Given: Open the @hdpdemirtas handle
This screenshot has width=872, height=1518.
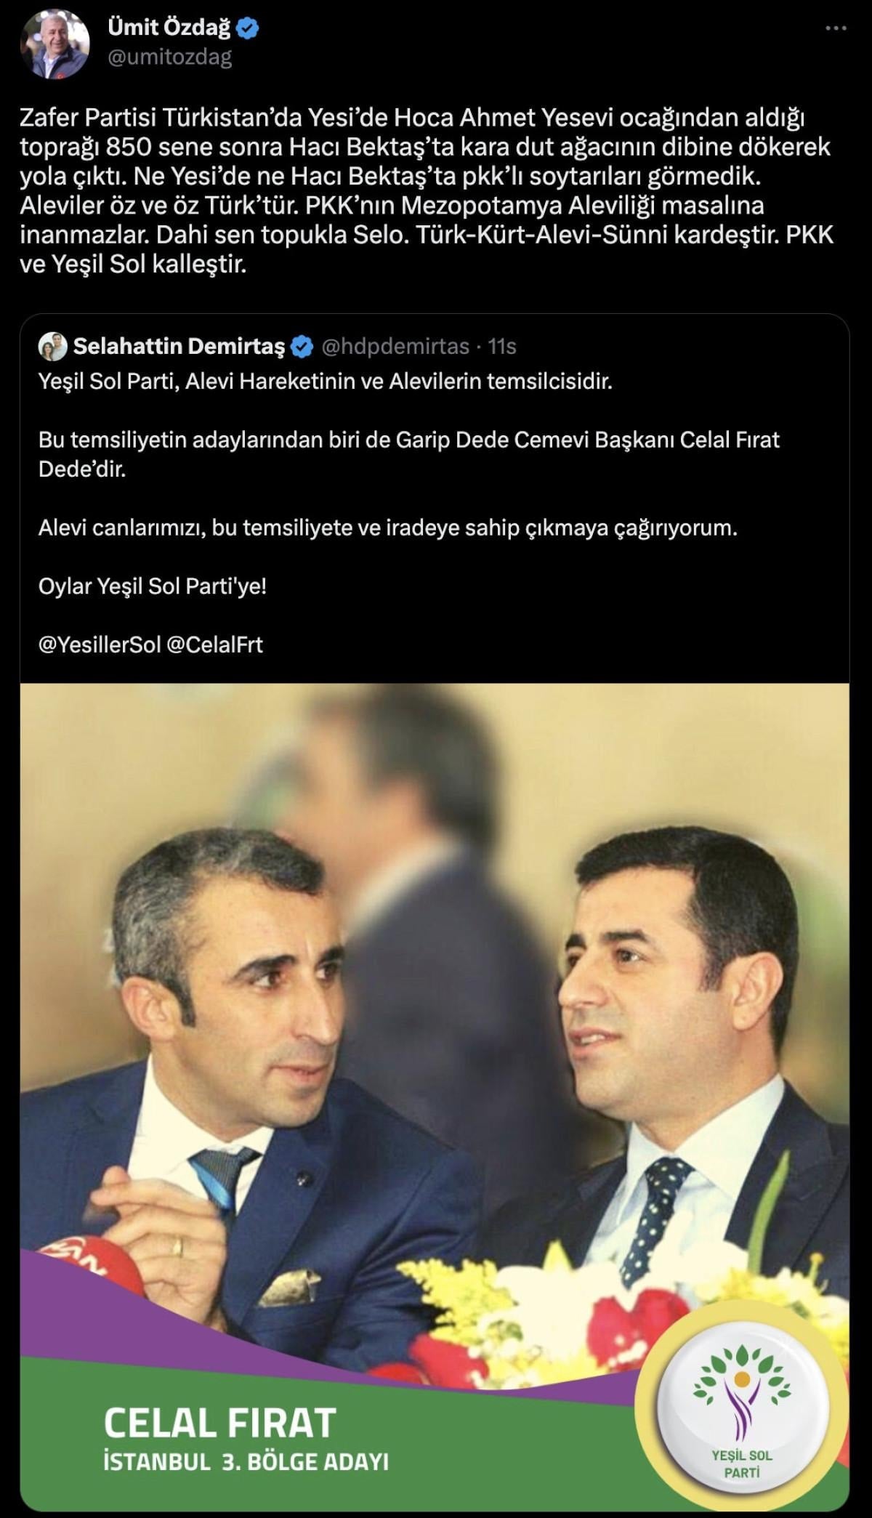Looking at the screenshot, I should pos(395,347).
